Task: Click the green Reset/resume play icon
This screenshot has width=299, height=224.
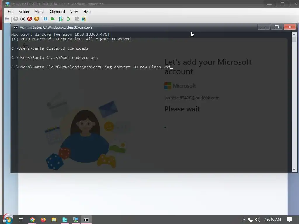Action: click(53, 19)
